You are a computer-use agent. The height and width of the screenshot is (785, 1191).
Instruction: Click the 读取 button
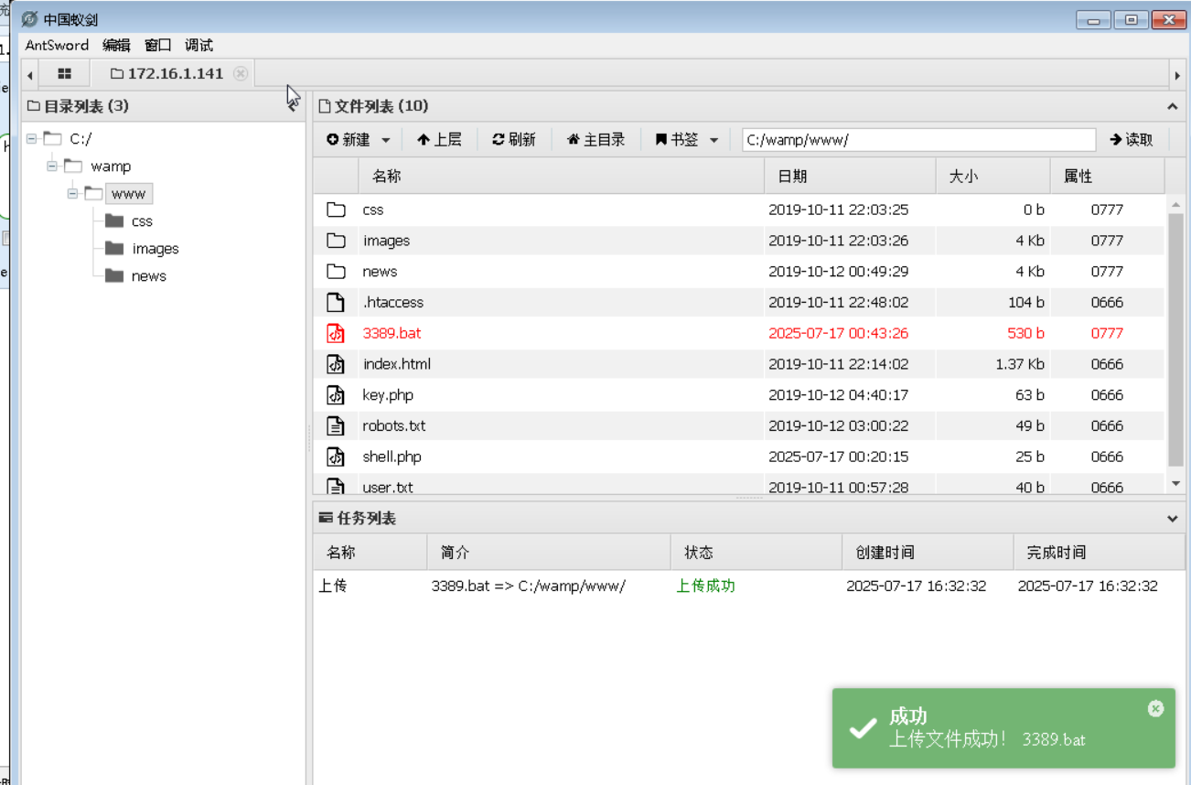[1132, 139]
